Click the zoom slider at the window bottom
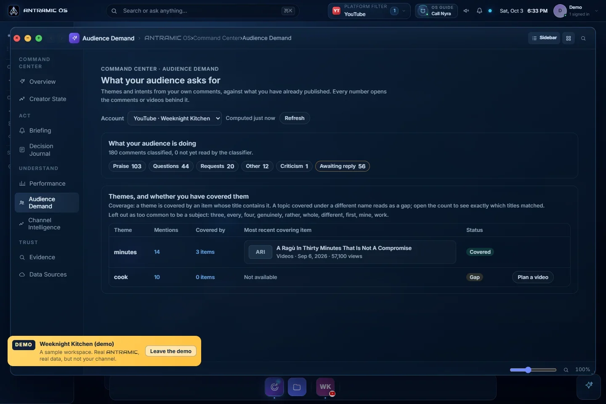This screenshot has height=404, width=606. 533,370
